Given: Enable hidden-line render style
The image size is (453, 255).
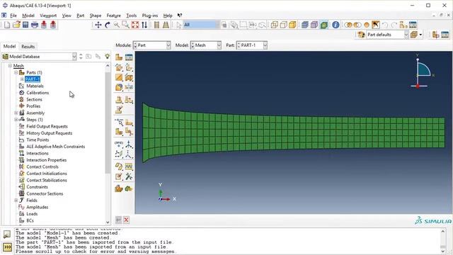Looking at the screenshot, I should 283,25.
